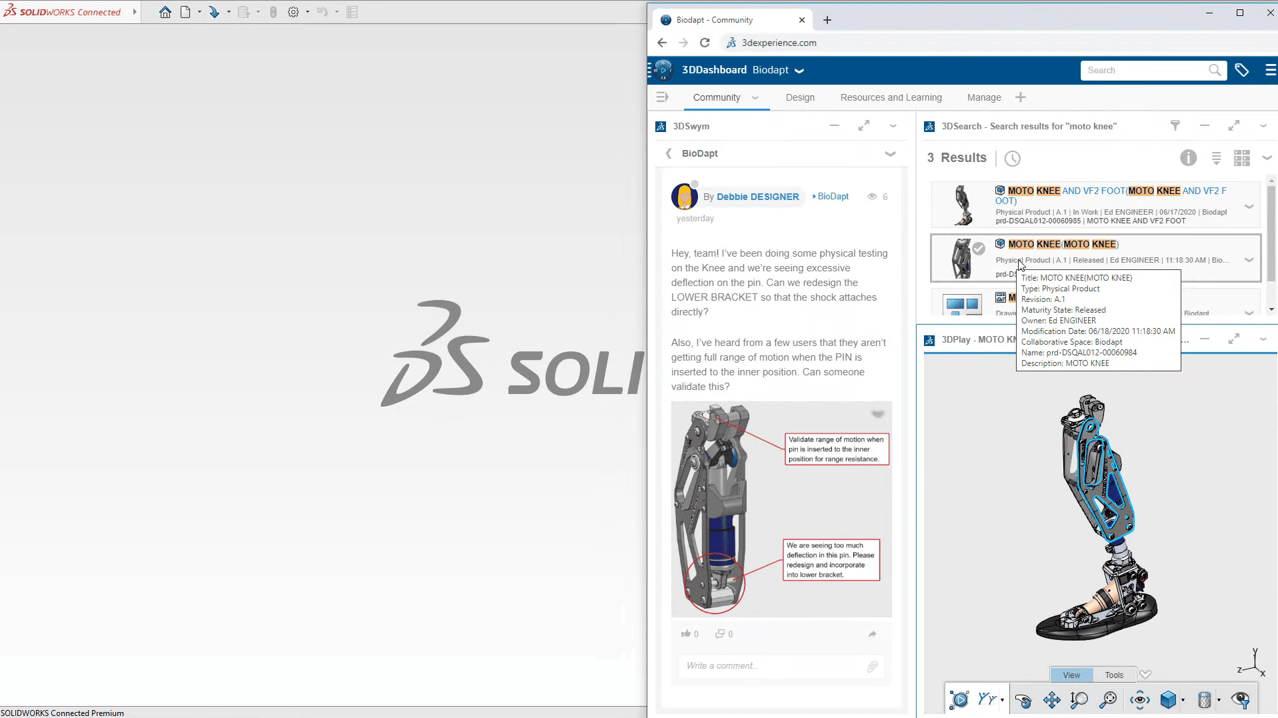Screen dimensions: 1278x718
Task: Click the 3dexperience.com address bar
Action: point(1000,43)
